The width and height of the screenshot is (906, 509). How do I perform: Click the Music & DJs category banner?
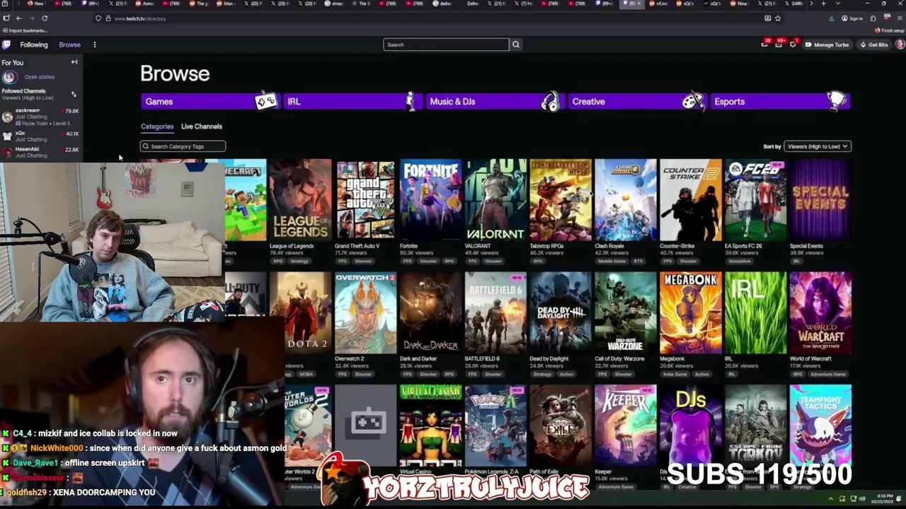click(495, 102)
